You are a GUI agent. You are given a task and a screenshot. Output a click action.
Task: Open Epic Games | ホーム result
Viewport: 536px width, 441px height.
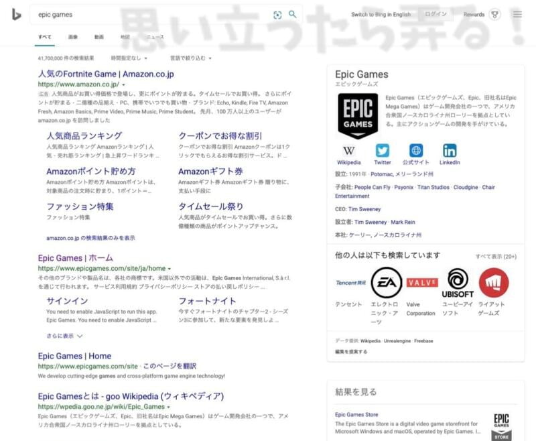coord(76,258)
